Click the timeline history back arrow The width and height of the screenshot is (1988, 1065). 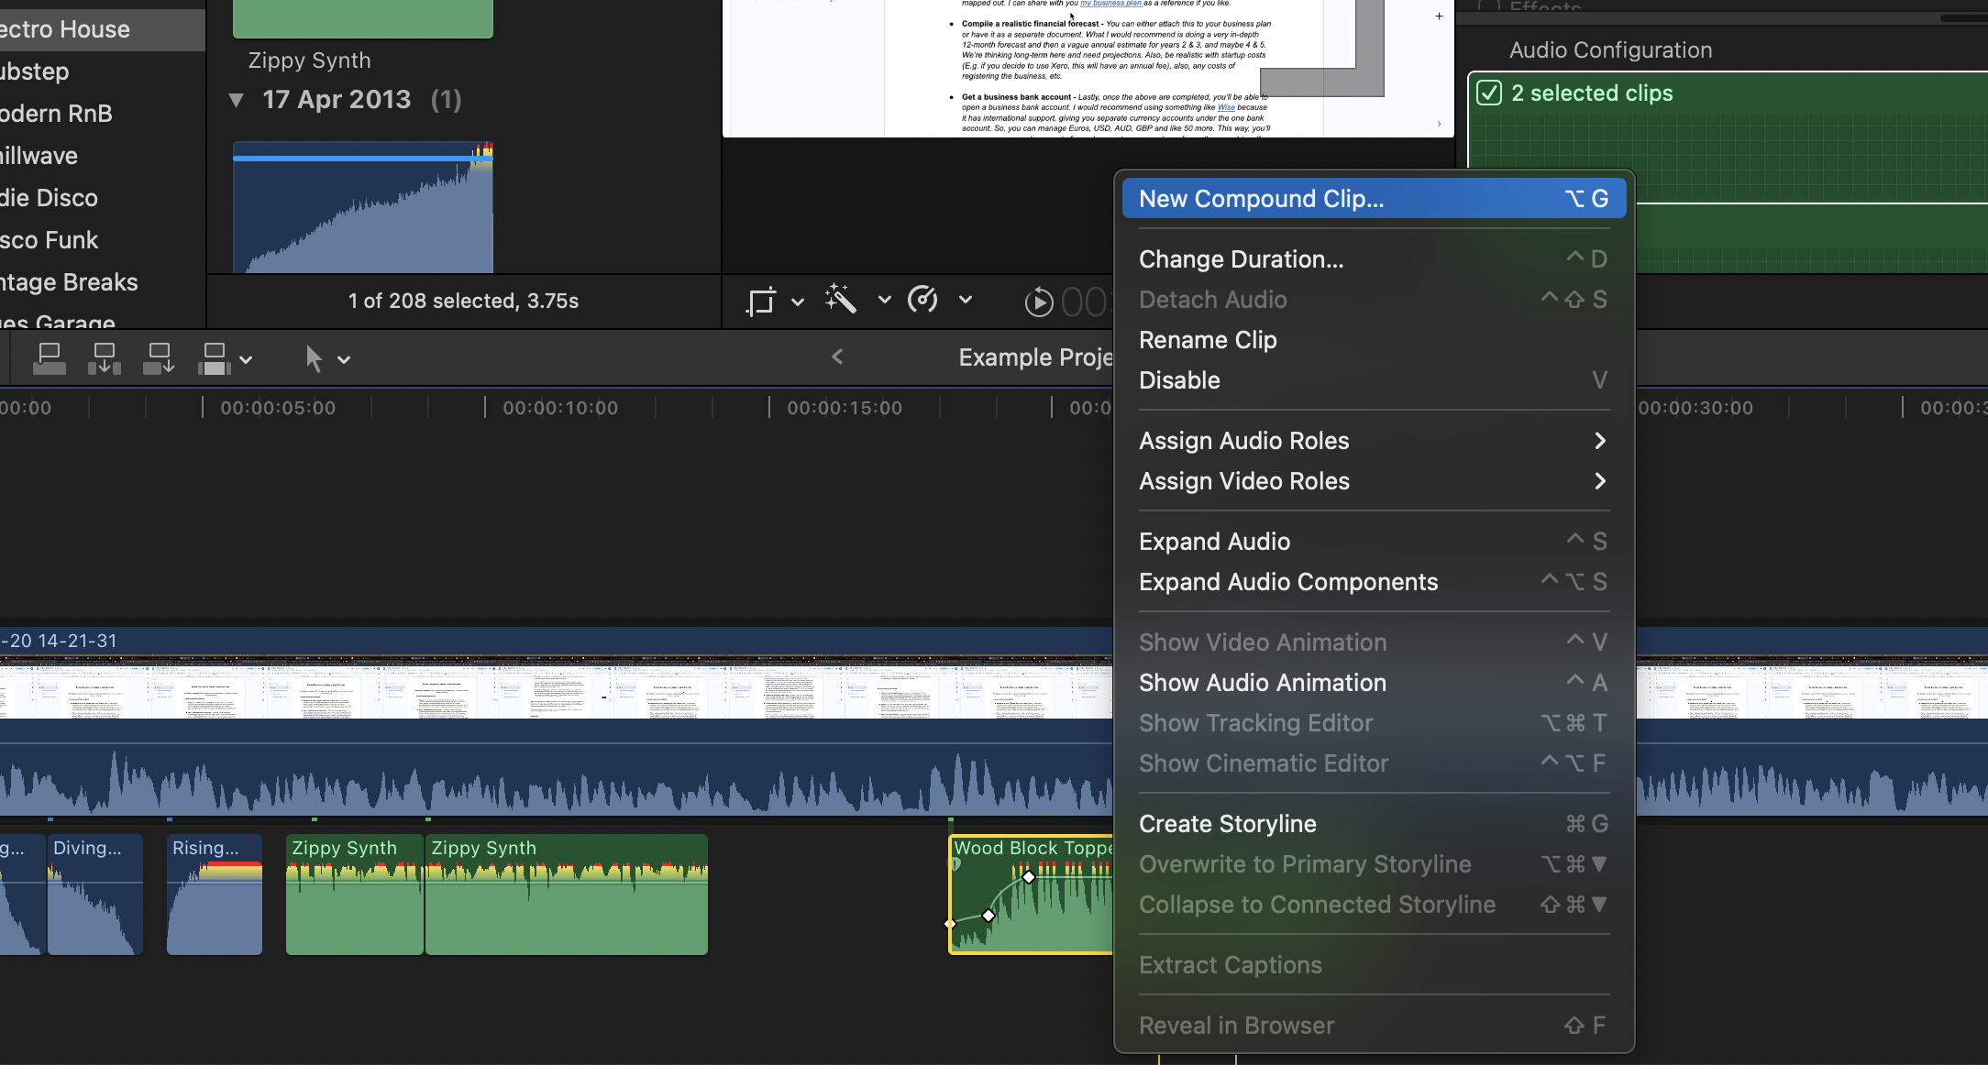pos(837,357)
